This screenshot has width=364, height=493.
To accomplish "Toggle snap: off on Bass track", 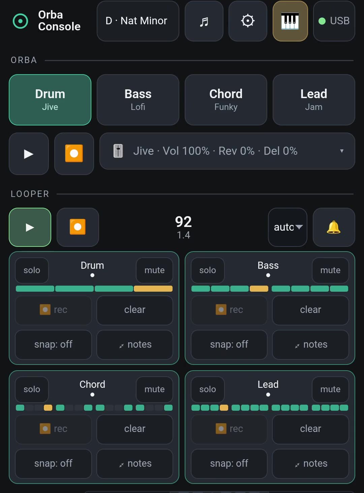I will click(x=229, y=345).
